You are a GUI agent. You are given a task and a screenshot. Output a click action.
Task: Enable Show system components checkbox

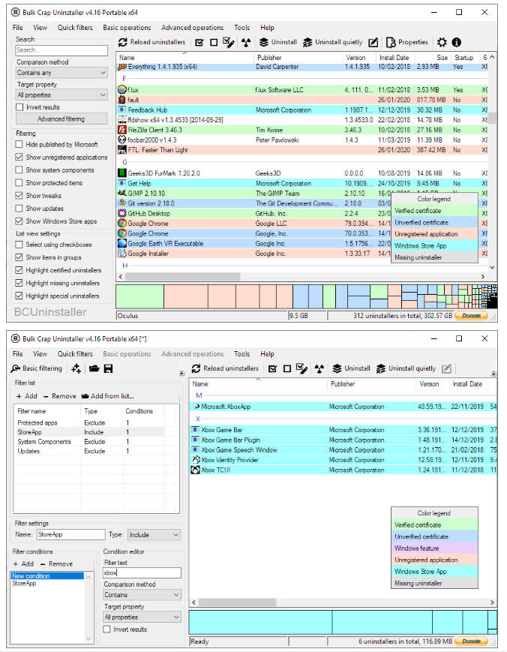pyautogui.click(x=19, y=170)
